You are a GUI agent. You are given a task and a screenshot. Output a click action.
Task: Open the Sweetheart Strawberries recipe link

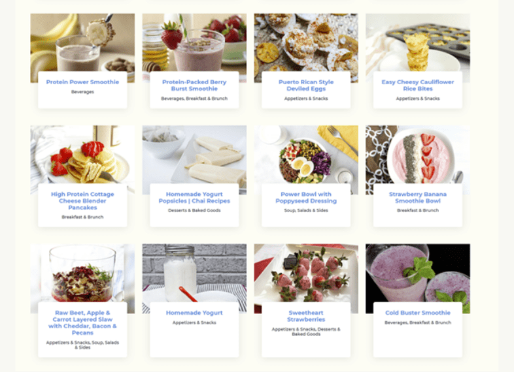[306, 316]
